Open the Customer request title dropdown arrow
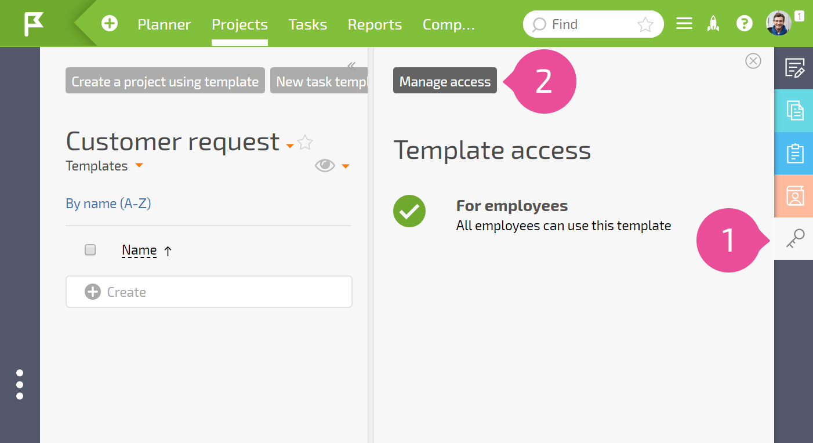The image size is (813, 443). point(290,146)
